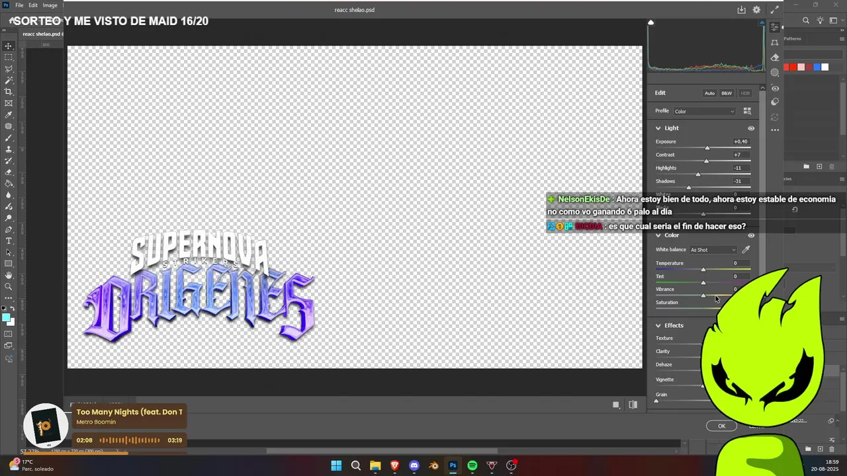Click the cyan foreground color swatch
847x476 pixels.
(x=6, y=317)
